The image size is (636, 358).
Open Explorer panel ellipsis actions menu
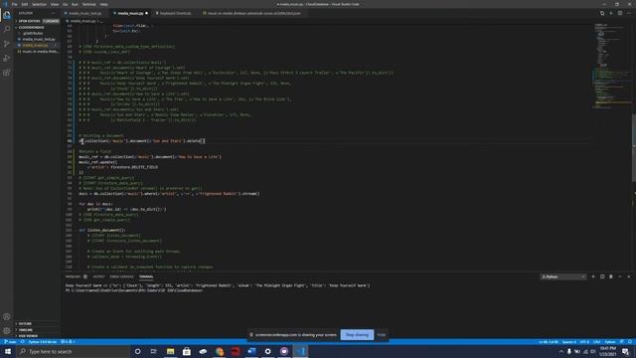pyautogui.click(x=53, y=13)
